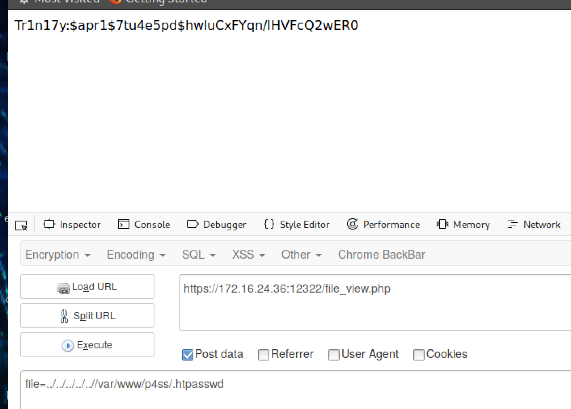Expand the Encryption dropdown menu
Image resolution: width=571 pixels, height=409 pixels.
[58, 255]
